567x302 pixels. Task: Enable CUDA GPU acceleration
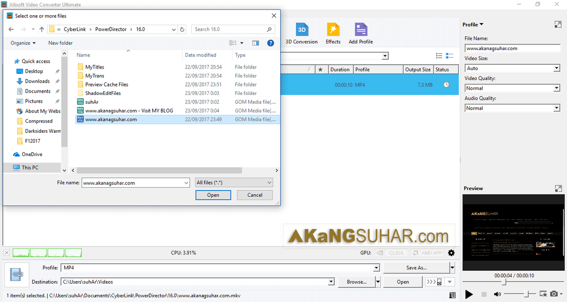click(391, 253)
